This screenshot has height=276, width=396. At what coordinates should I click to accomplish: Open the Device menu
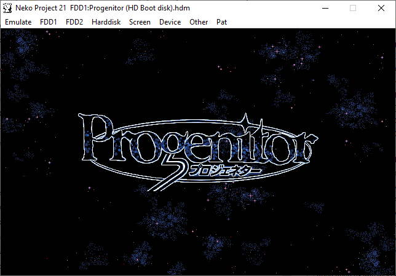(170, 22)
